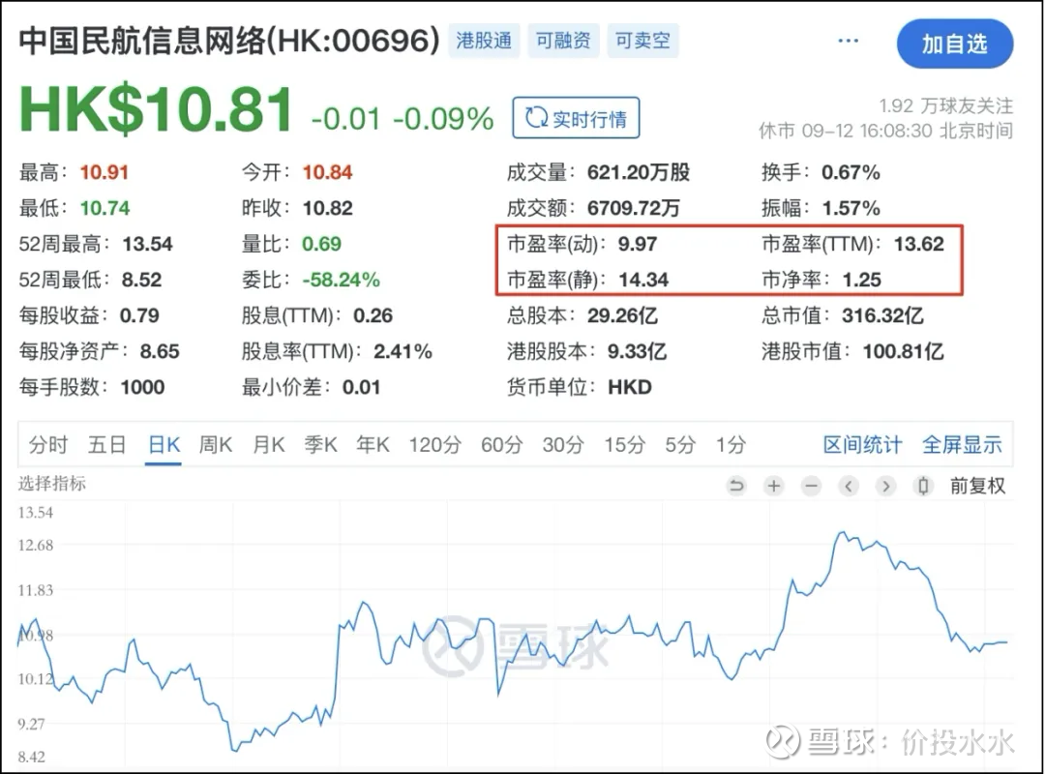
Task: Open the three-dot more options menu
Action: pos(848,42)
